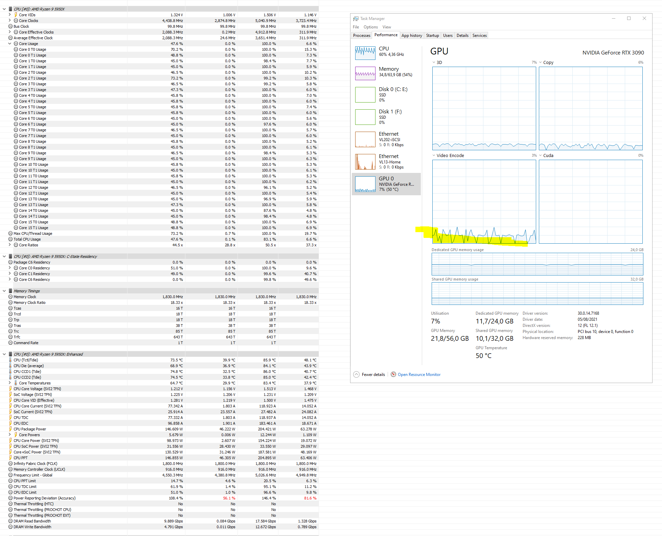This screenshot has height=536, width=662.
Task: Click the Power Reporting Deviation icon
Action: coord(10,498)
